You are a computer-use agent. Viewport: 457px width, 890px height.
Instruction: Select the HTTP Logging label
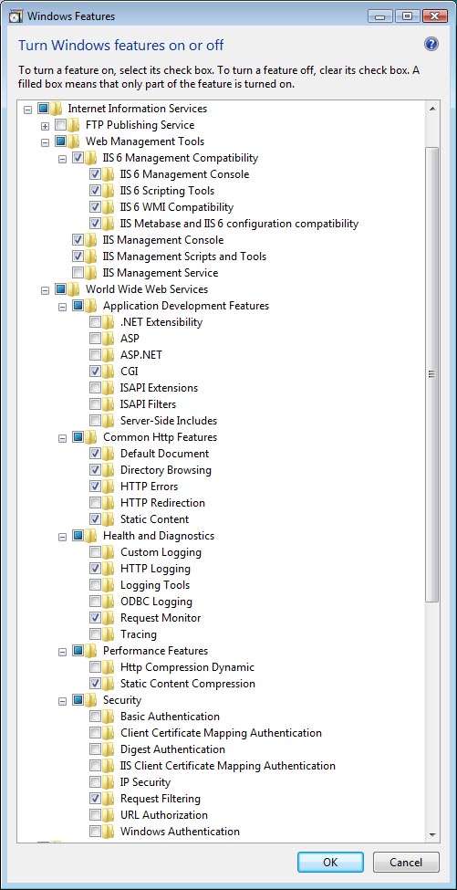[x=155, y=569]
